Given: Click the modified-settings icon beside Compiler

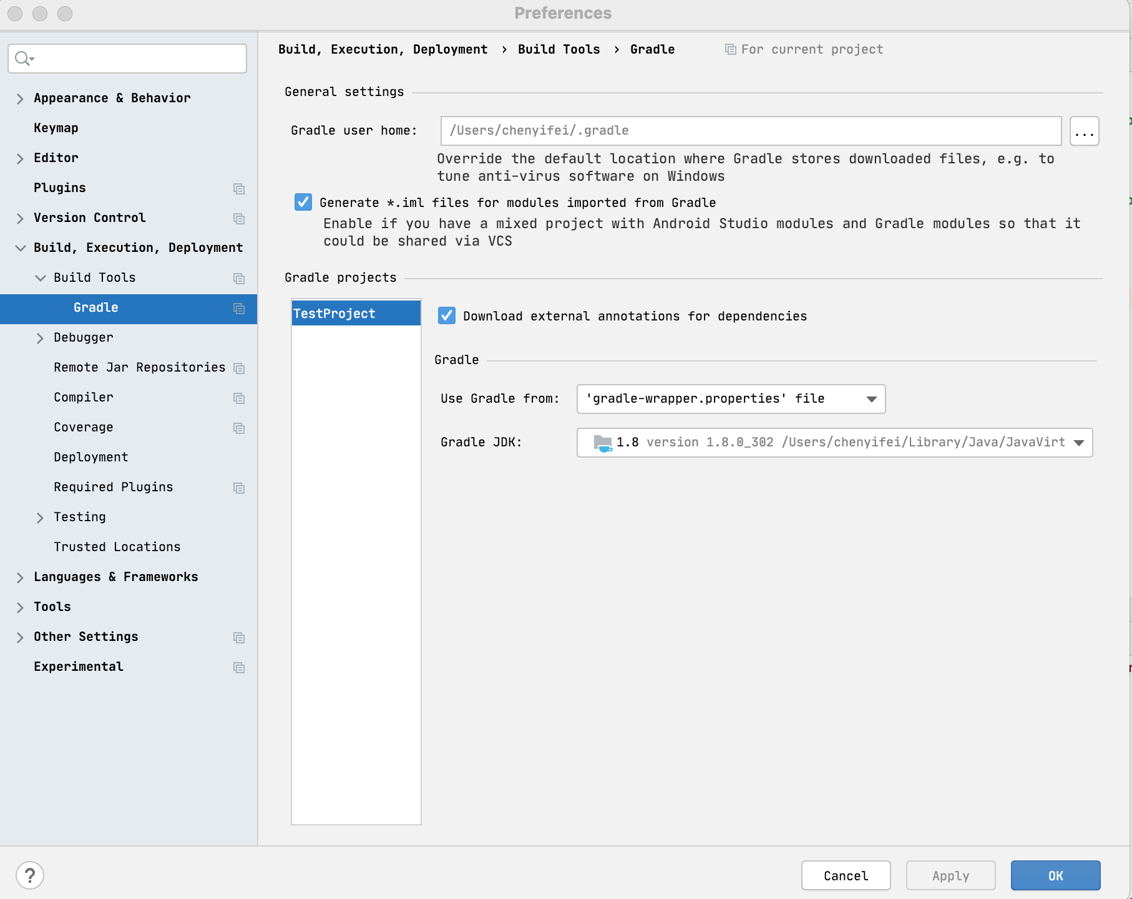Looking at the screenshot, I should [239, 398].
